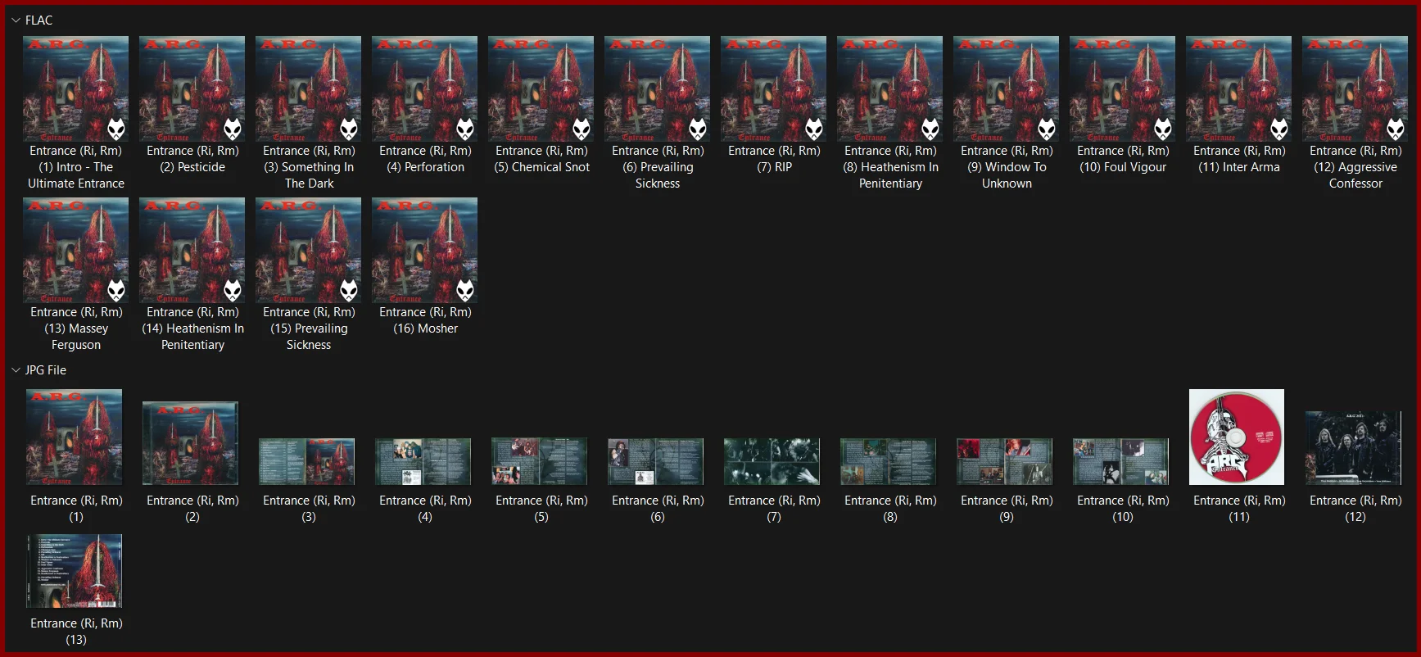
Task: Select JPG thumbnail Entrance (Ri, Rm) (10)
Action: [x=1121, y=461]
